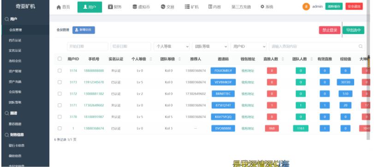The height and width of the screenshot is (167, 374).
Task: Open the 财务 finance icon tab
Action: tap(110, 7)
